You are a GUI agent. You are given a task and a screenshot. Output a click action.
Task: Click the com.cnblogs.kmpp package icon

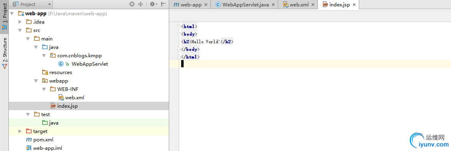tap(53, 56)
